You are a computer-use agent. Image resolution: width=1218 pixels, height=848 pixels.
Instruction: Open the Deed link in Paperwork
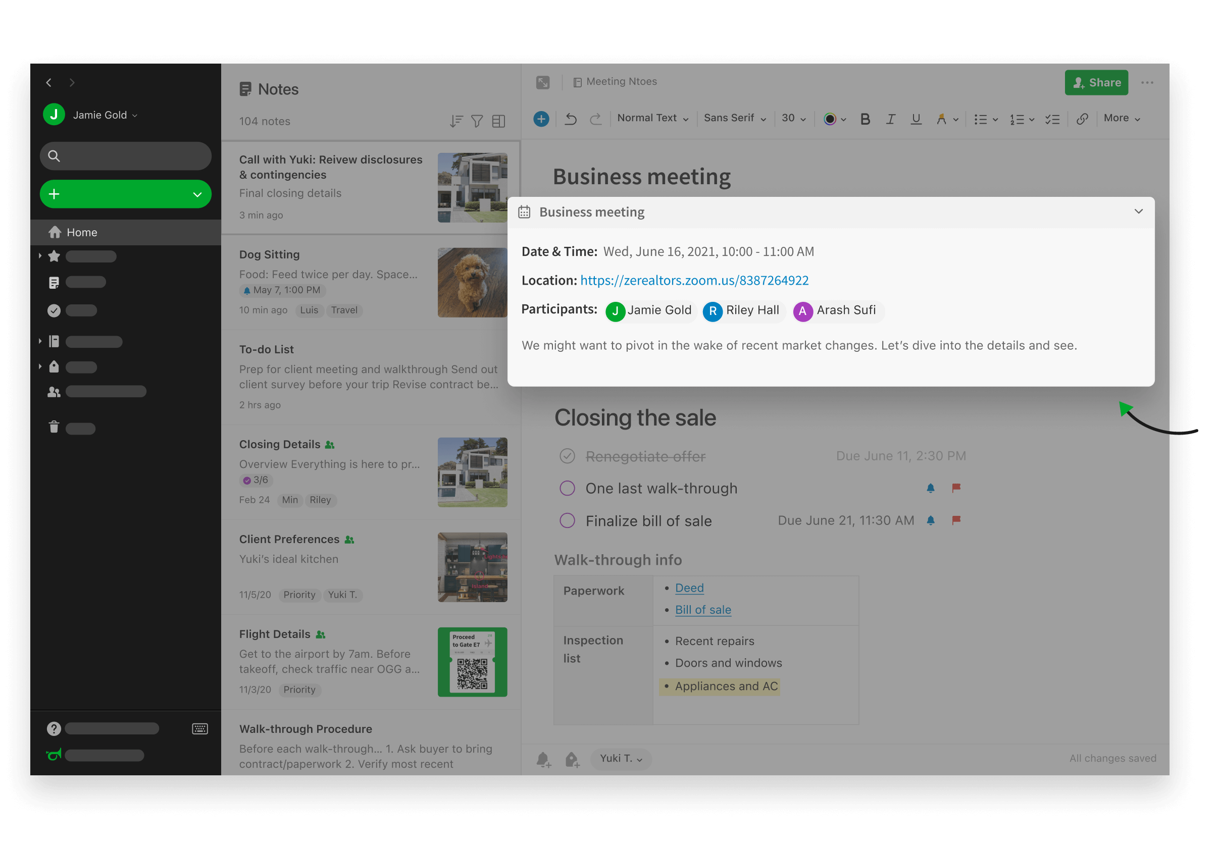(689, 588)
